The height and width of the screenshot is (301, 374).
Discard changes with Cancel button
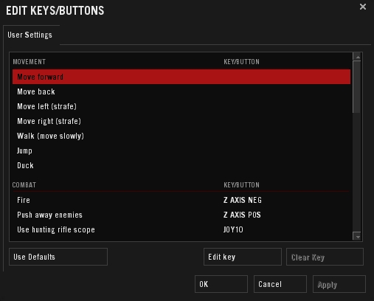coord(280,284)
